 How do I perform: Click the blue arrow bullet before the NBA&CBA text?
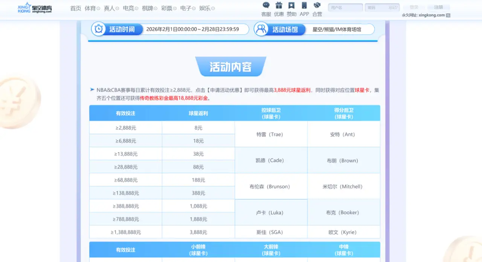92,89
